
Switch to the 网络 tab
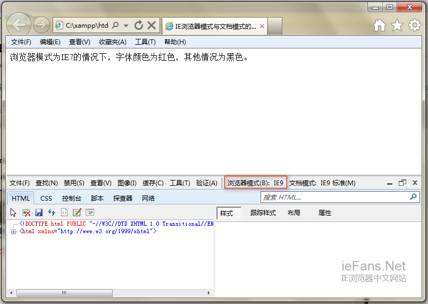(148, 198)
